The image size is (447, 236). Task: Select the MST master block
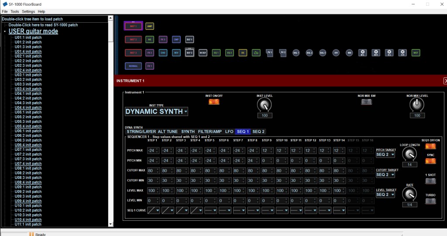[x=416, y=53]
